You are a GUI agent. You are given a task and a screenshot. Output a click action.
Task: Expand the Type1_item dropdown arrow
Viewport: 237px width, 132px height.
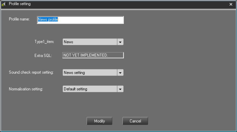(120, 42)
